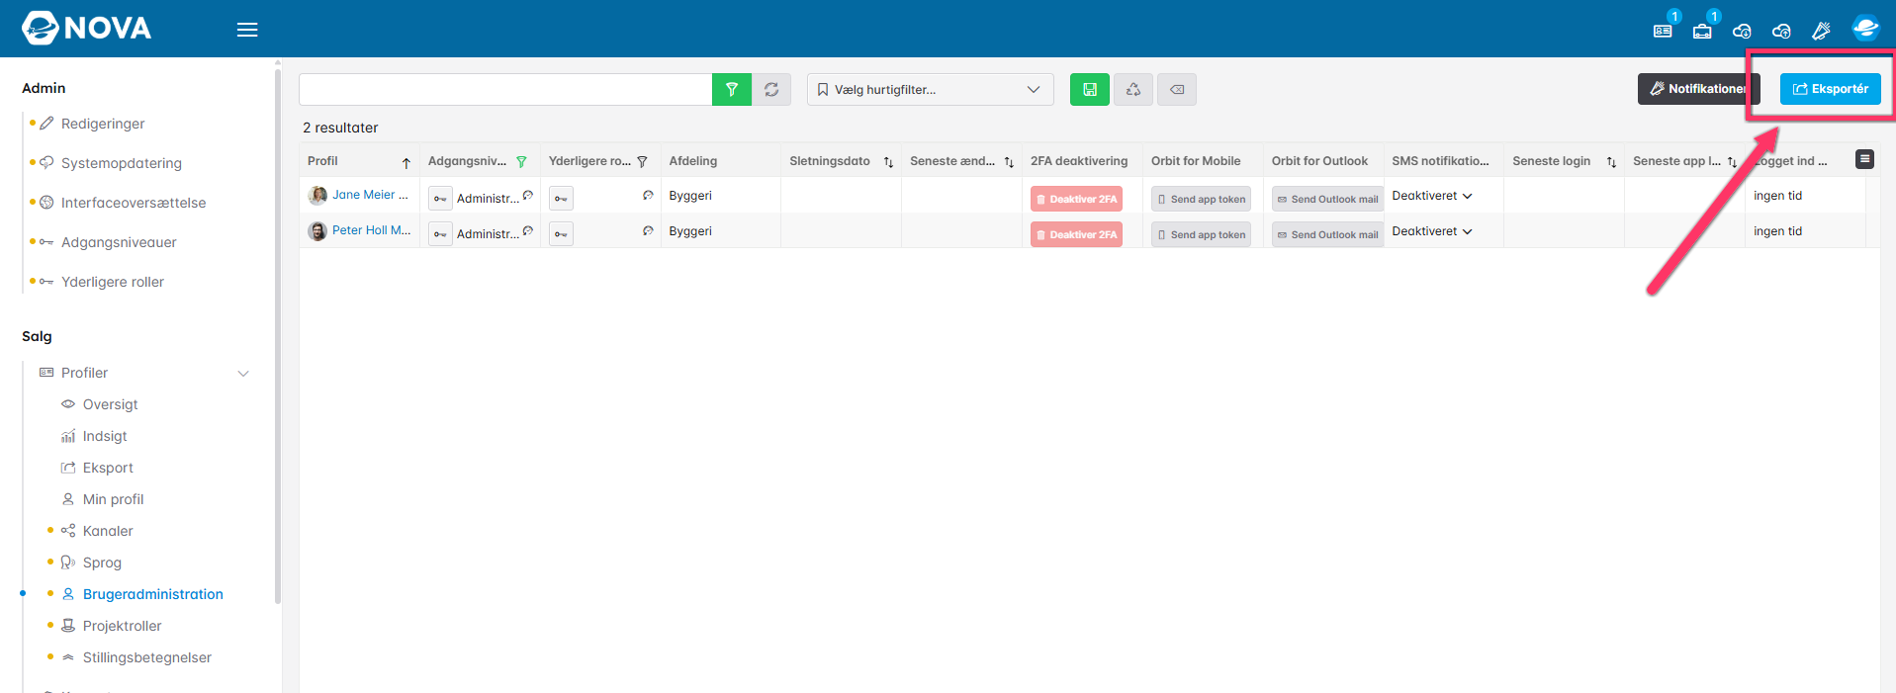This screenshot has width=1896, height=693.
Task: Open the table column settings icon
Action: [1864, 159]
